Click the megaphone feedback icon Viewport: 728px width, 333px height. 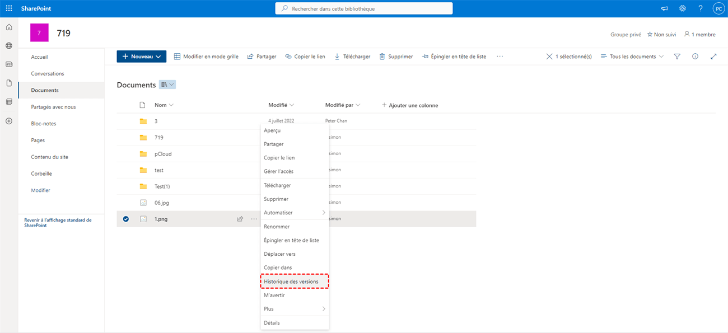[x=665, y=8]
